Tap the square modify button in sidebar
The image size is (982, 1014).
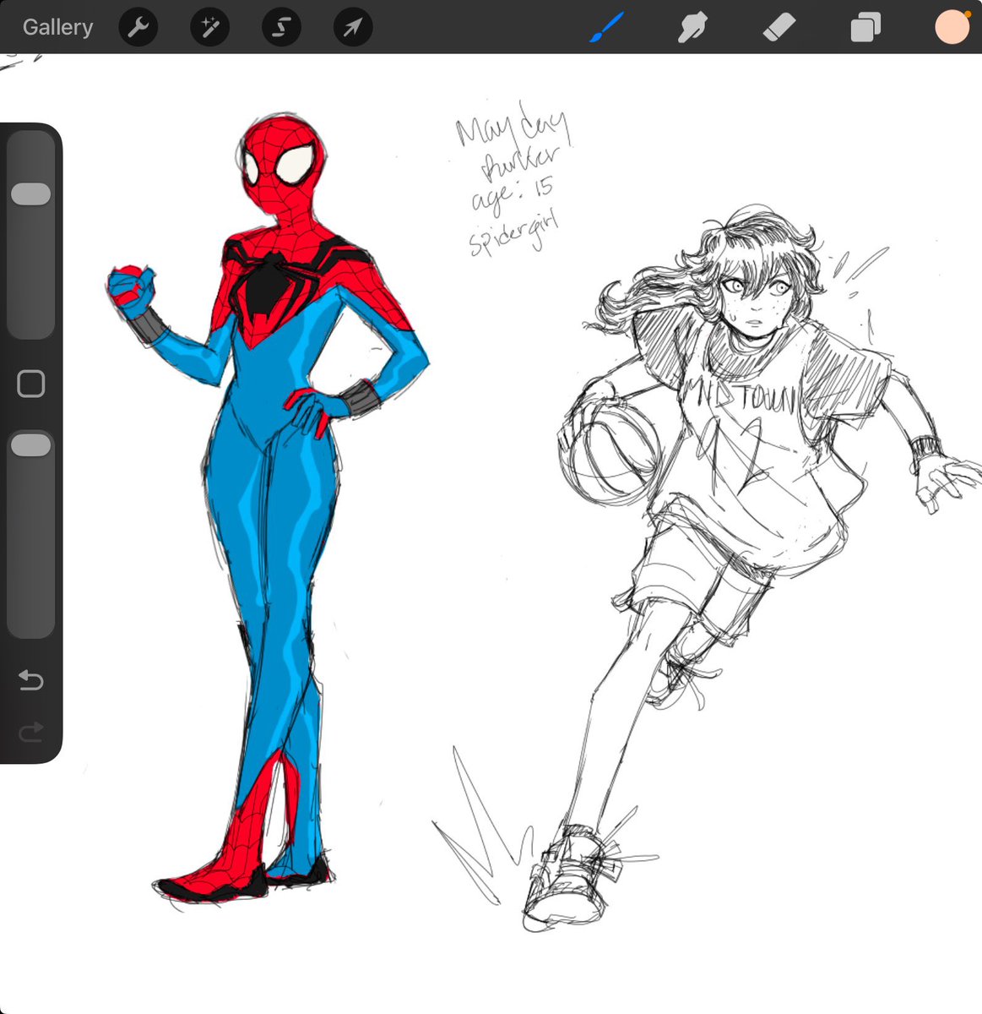(x=31, y=384)
